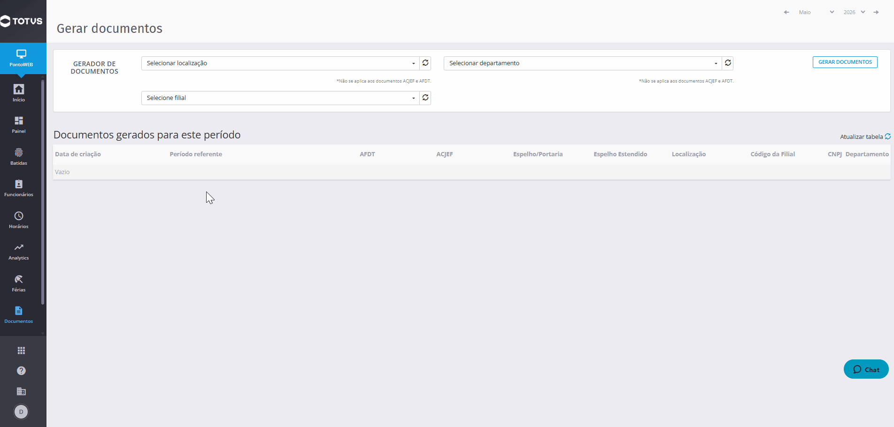This screenshot has width=894, height=427.
Task: Click the Departamento column header
Action: pos(867,154)
